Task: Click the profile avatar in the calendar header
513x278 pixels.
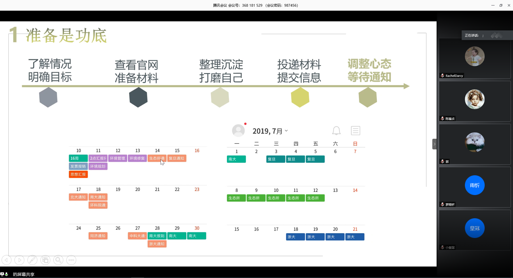Action: 238,131
